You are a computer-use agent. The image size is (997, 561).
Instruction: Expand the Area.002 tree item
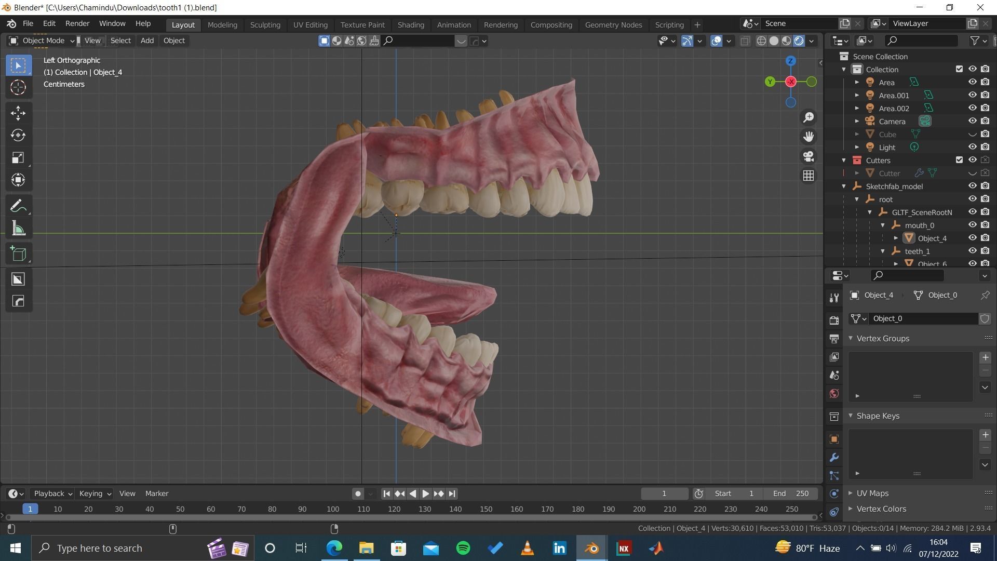(x=857, y=108)
